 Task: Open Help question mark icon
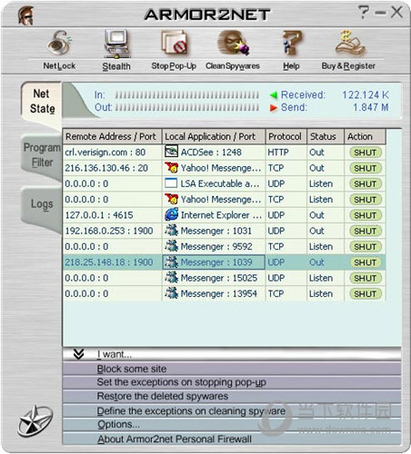292,43
